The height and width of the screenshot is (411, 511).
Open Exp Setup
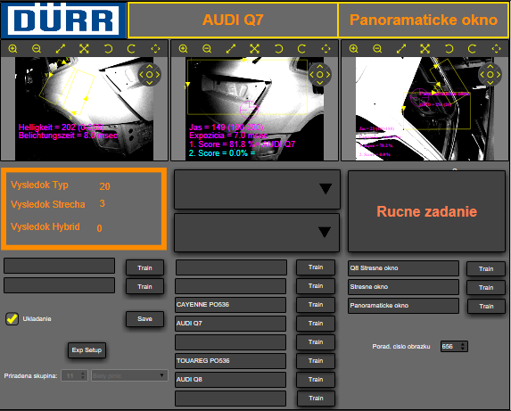point(87,350)
